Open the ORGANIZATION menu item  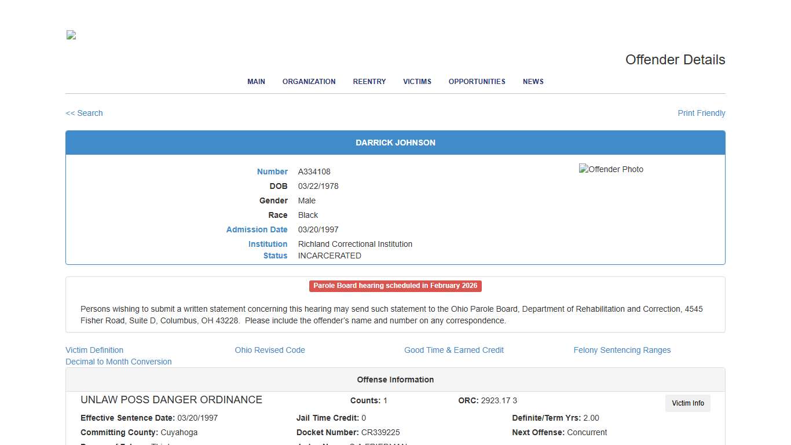pyautogui.click(x=309, y=82)
